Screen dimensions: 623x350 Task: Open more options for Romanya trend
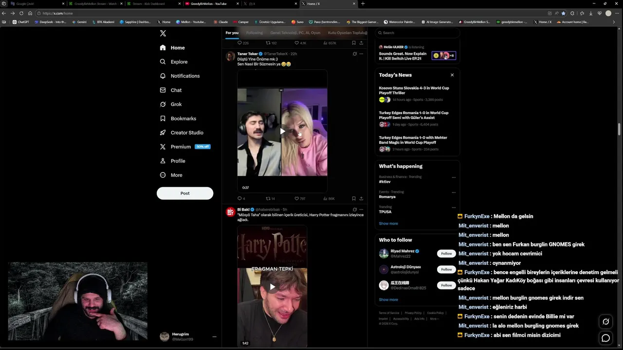(x=454, y=192)
